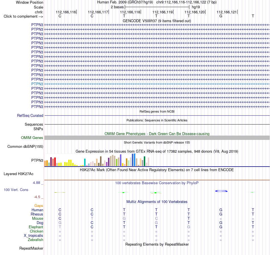The image size is (270, 255).
Task: Open '100 vertebrates Basewise Conservation by PhyloP' title
Action: point(157,183)
